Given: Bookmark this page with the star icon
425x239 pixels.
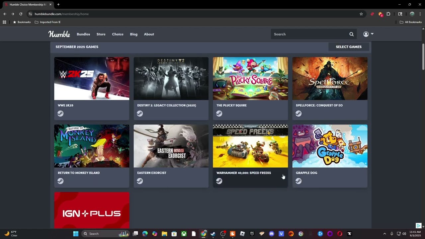Looking at the screenshot, I should click(361, 14).
